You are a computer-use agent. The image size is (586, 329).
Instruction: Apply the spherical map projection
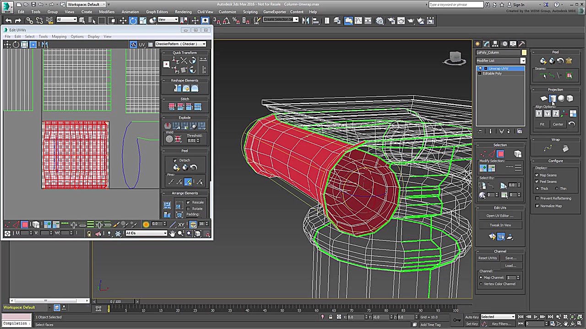point(561,98)
